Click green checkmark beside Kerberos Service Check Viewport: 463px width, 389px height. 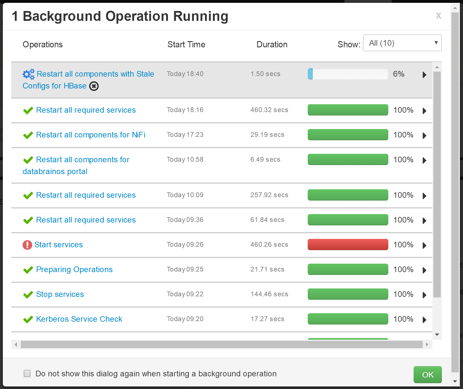click(28, 319)
